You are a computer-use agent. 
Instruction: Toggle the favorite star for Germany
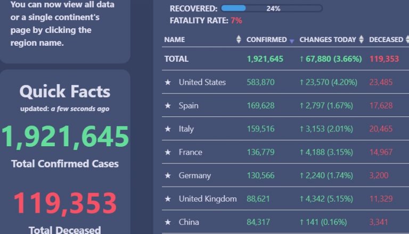pos(168,175)
